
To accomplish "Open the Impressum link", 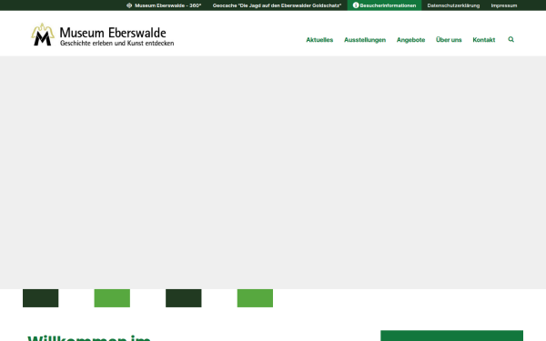I will [504, 5].
